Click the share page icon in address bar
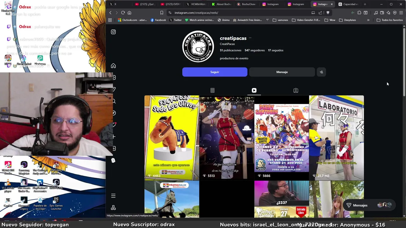 320,13
